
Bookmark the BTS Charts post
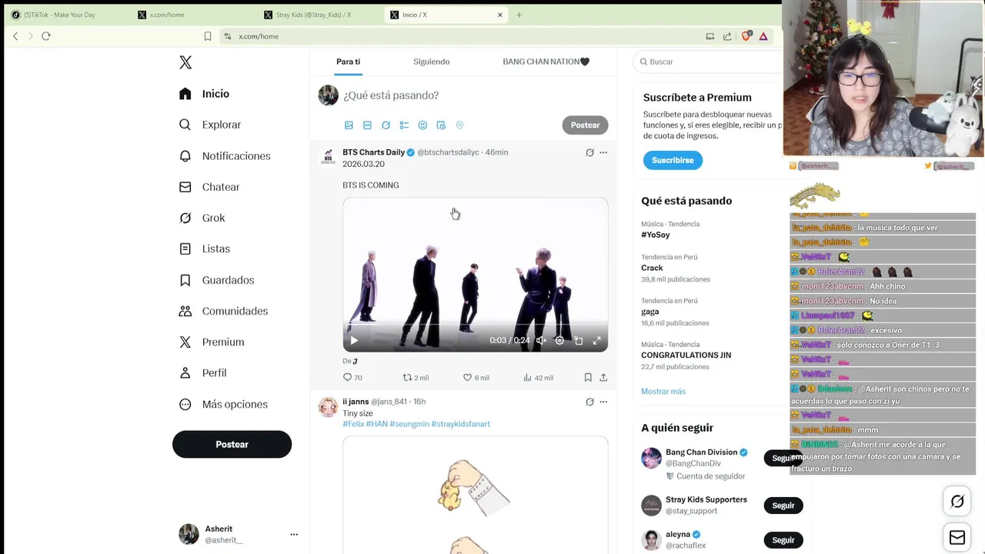[x=588, y=378]
